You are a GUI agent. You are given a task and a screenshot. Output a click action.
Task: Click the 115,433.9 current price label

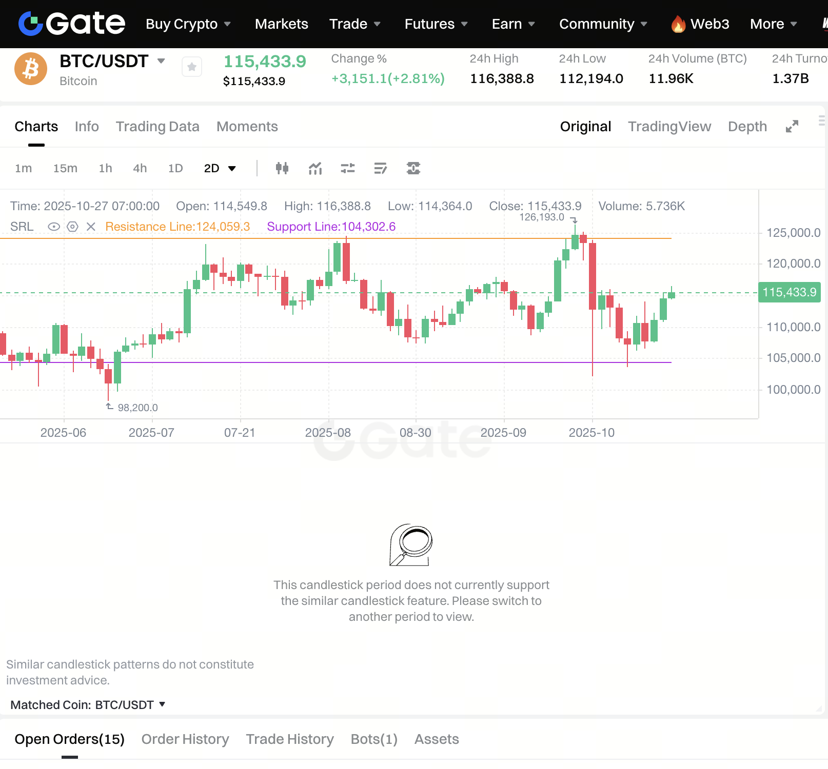click(789, 292)
